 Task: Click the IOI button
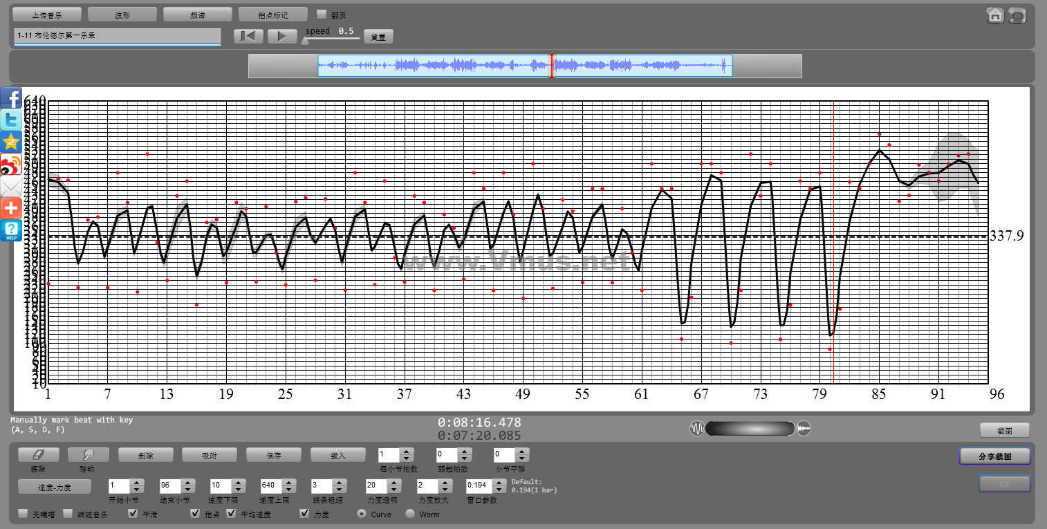point(1005,483)
